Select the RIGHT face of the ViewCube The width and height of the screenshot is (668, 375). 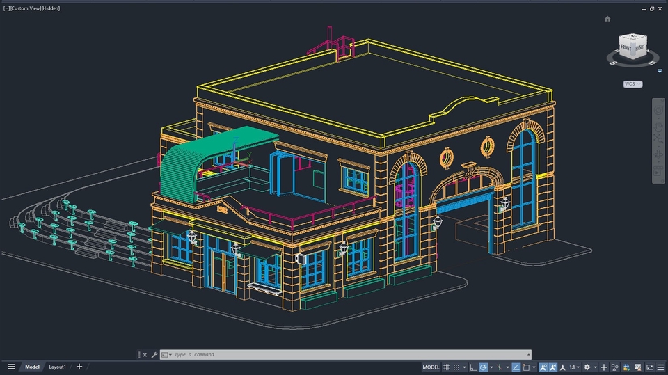pyautogui.click(x=640, y=47)
